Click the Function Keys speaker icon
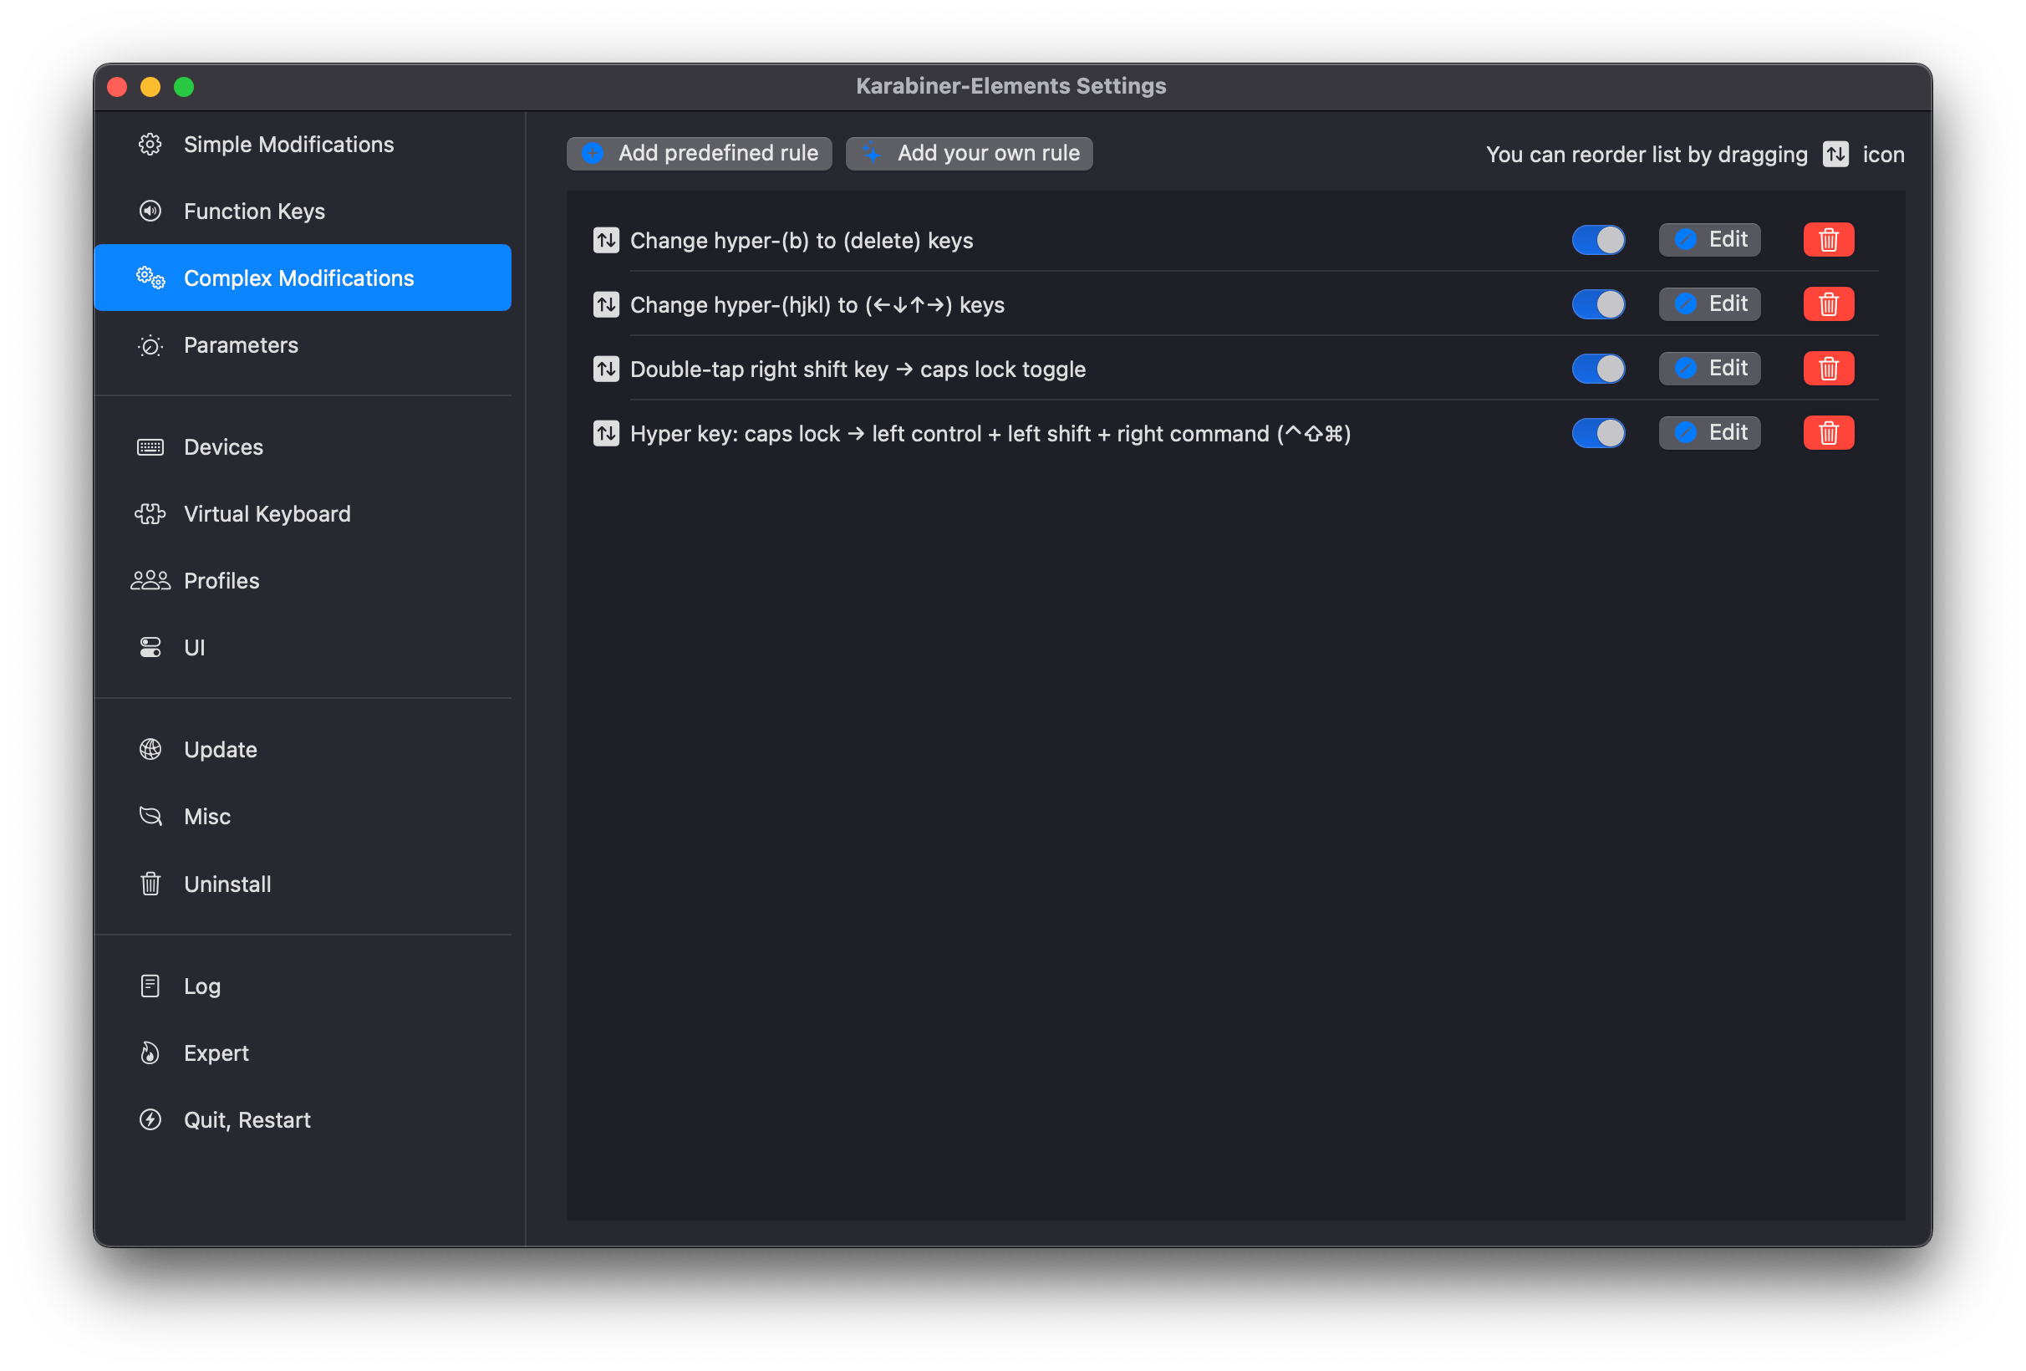2026x1371 pixels. [150, 211]
